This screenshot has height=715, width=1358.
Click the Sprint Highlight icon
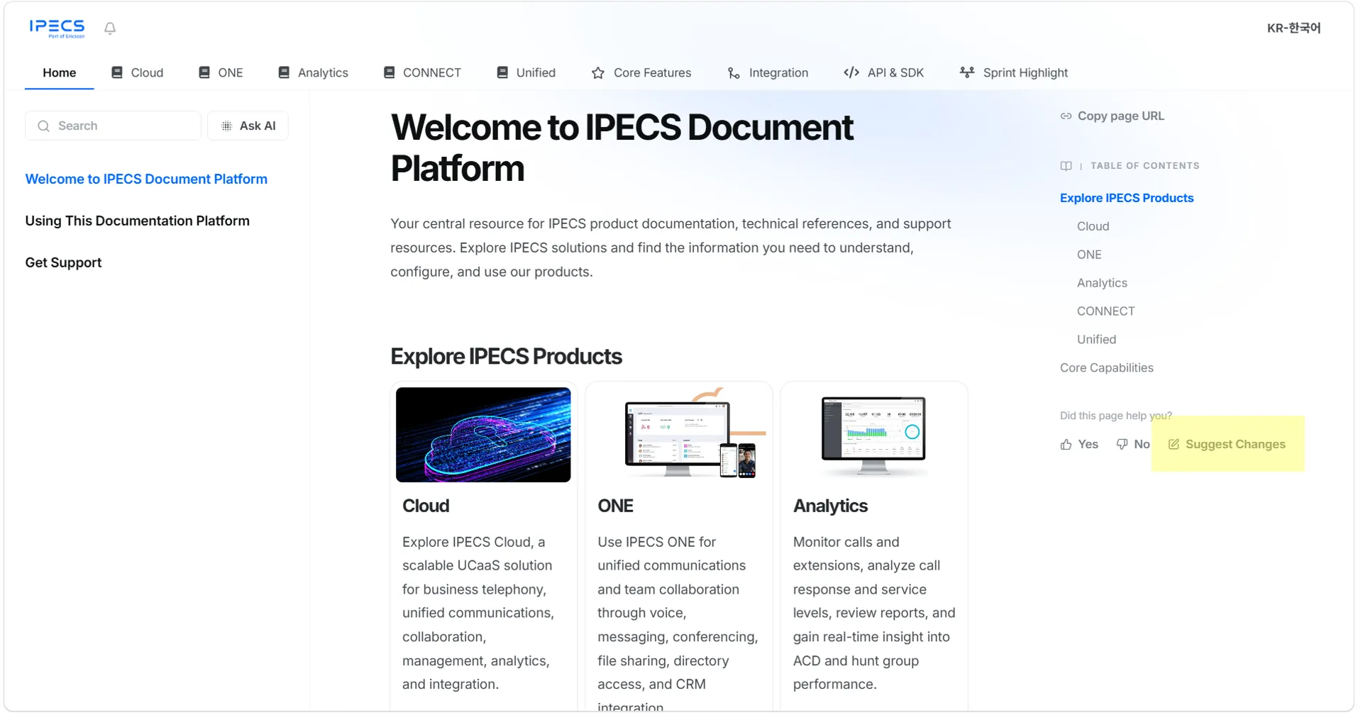[x=966, y=72]
